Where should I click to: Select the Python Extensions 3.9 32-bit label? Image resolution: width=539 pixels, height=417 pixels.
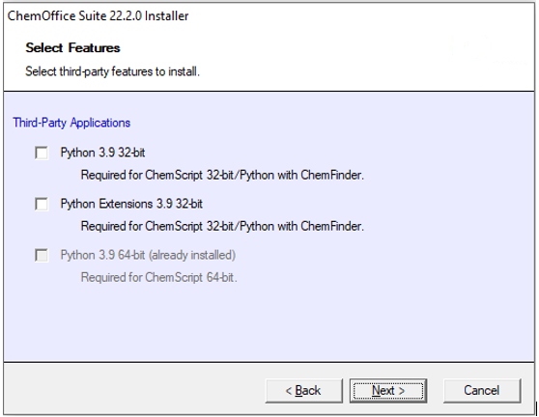(131, 204)
